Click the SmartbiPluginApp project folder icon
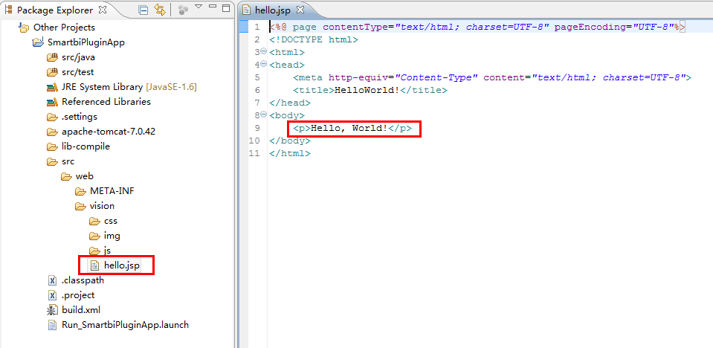This screenshot has width=713, height=348. [x=38, y=43]
